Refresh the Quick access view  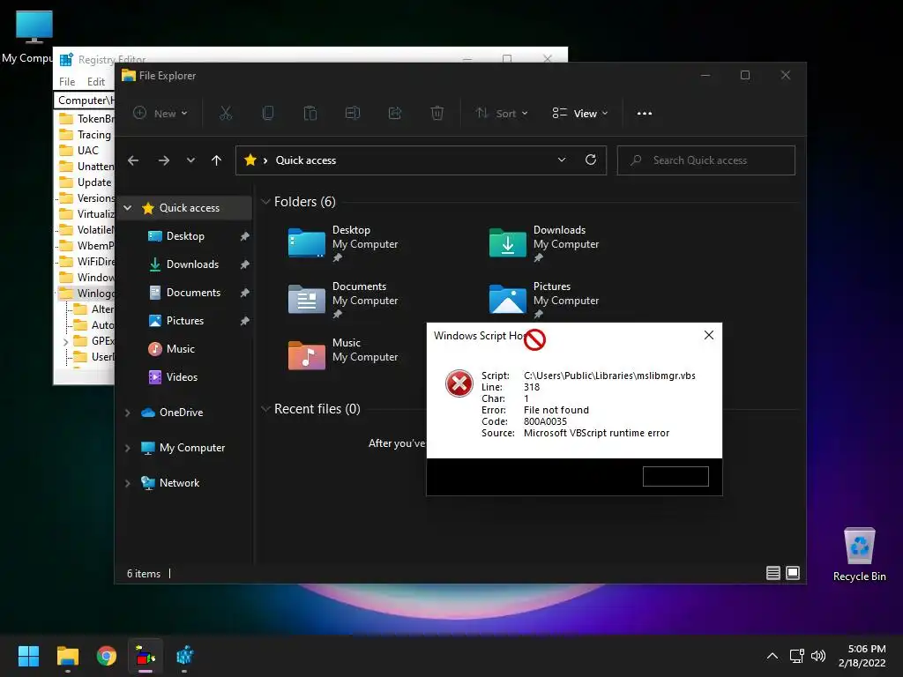point(591,160)
